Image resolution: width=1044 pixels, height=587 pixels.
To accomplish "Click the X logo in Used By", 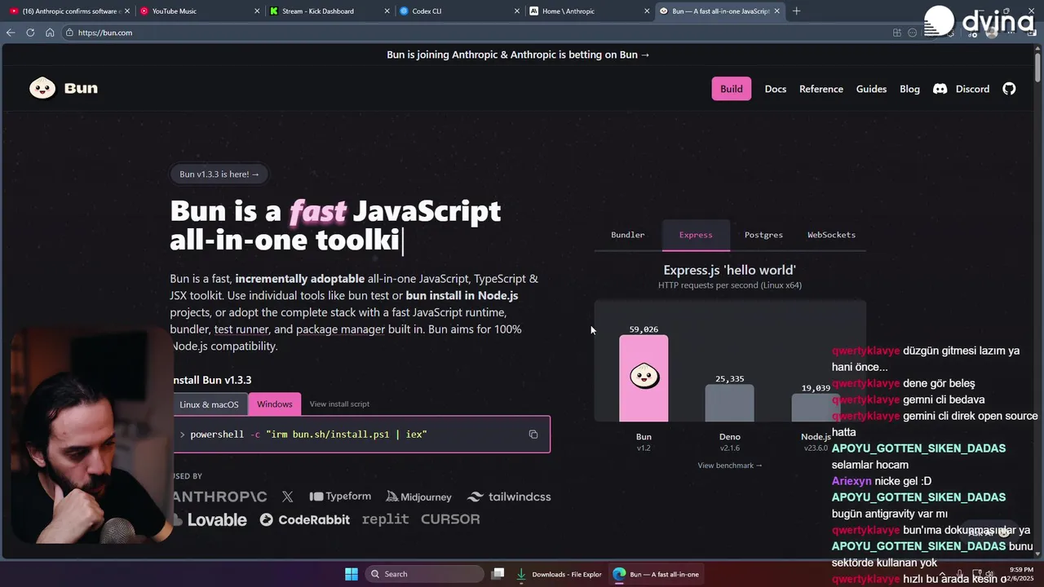I will (x=287, y=497).
